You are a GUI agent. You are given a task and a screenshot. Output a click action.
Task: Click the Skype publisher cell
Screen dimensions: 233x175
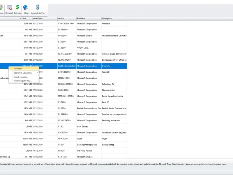pos(80,139)
